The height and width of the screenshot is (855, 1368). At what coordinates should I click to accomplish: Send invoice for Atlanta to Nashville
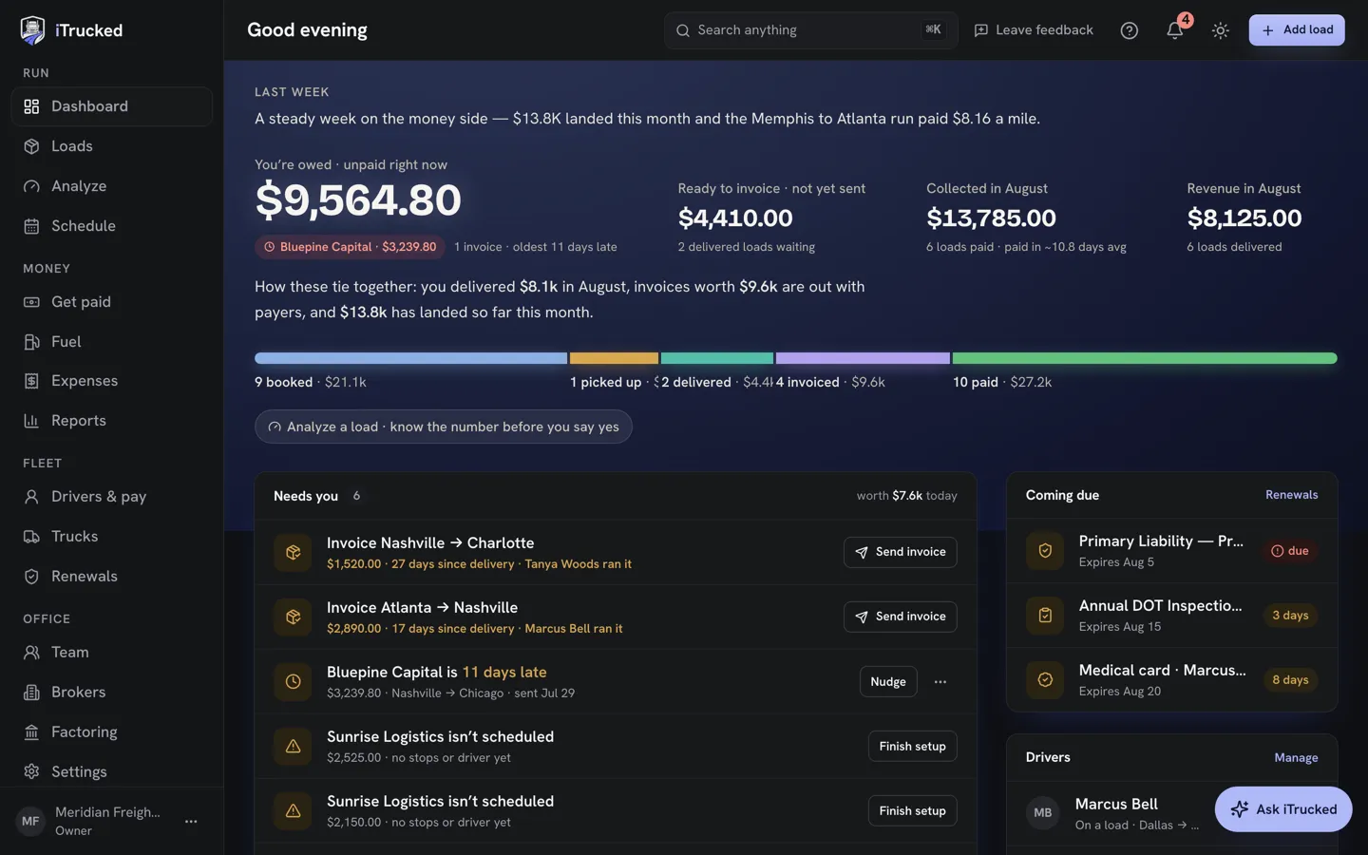point(900,617)
